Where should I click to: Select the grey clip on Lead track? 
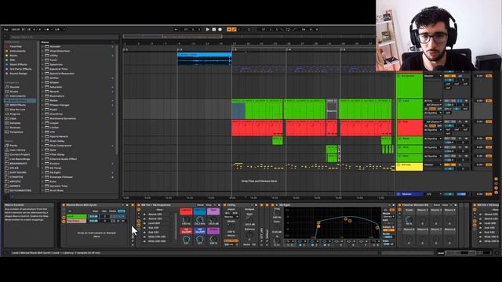pos(331,109)
